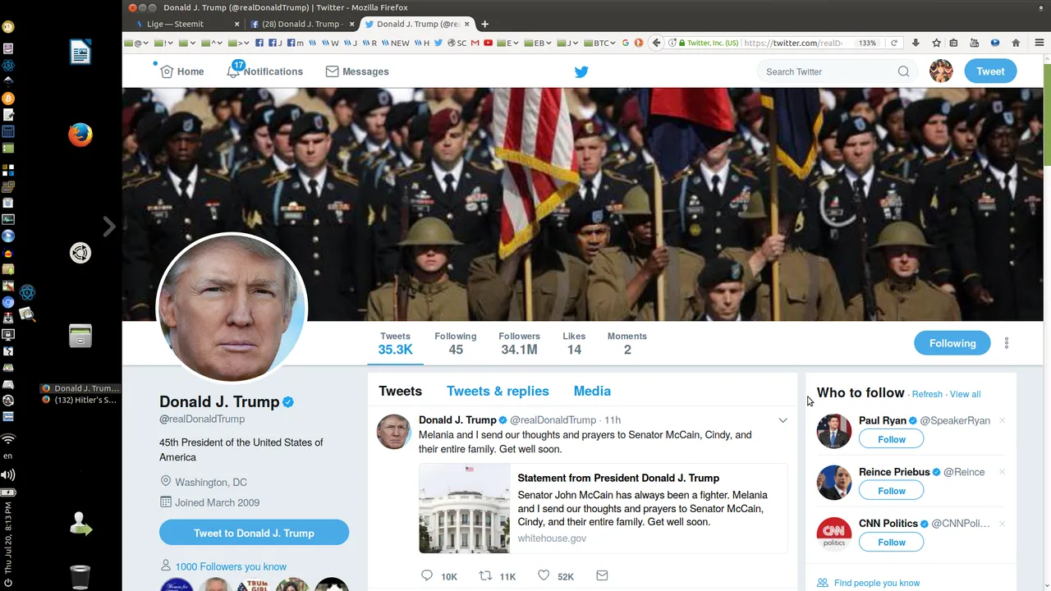
Task: Open the Twitter bookmark in bookmarks bar
Action: tap(438, 43)
